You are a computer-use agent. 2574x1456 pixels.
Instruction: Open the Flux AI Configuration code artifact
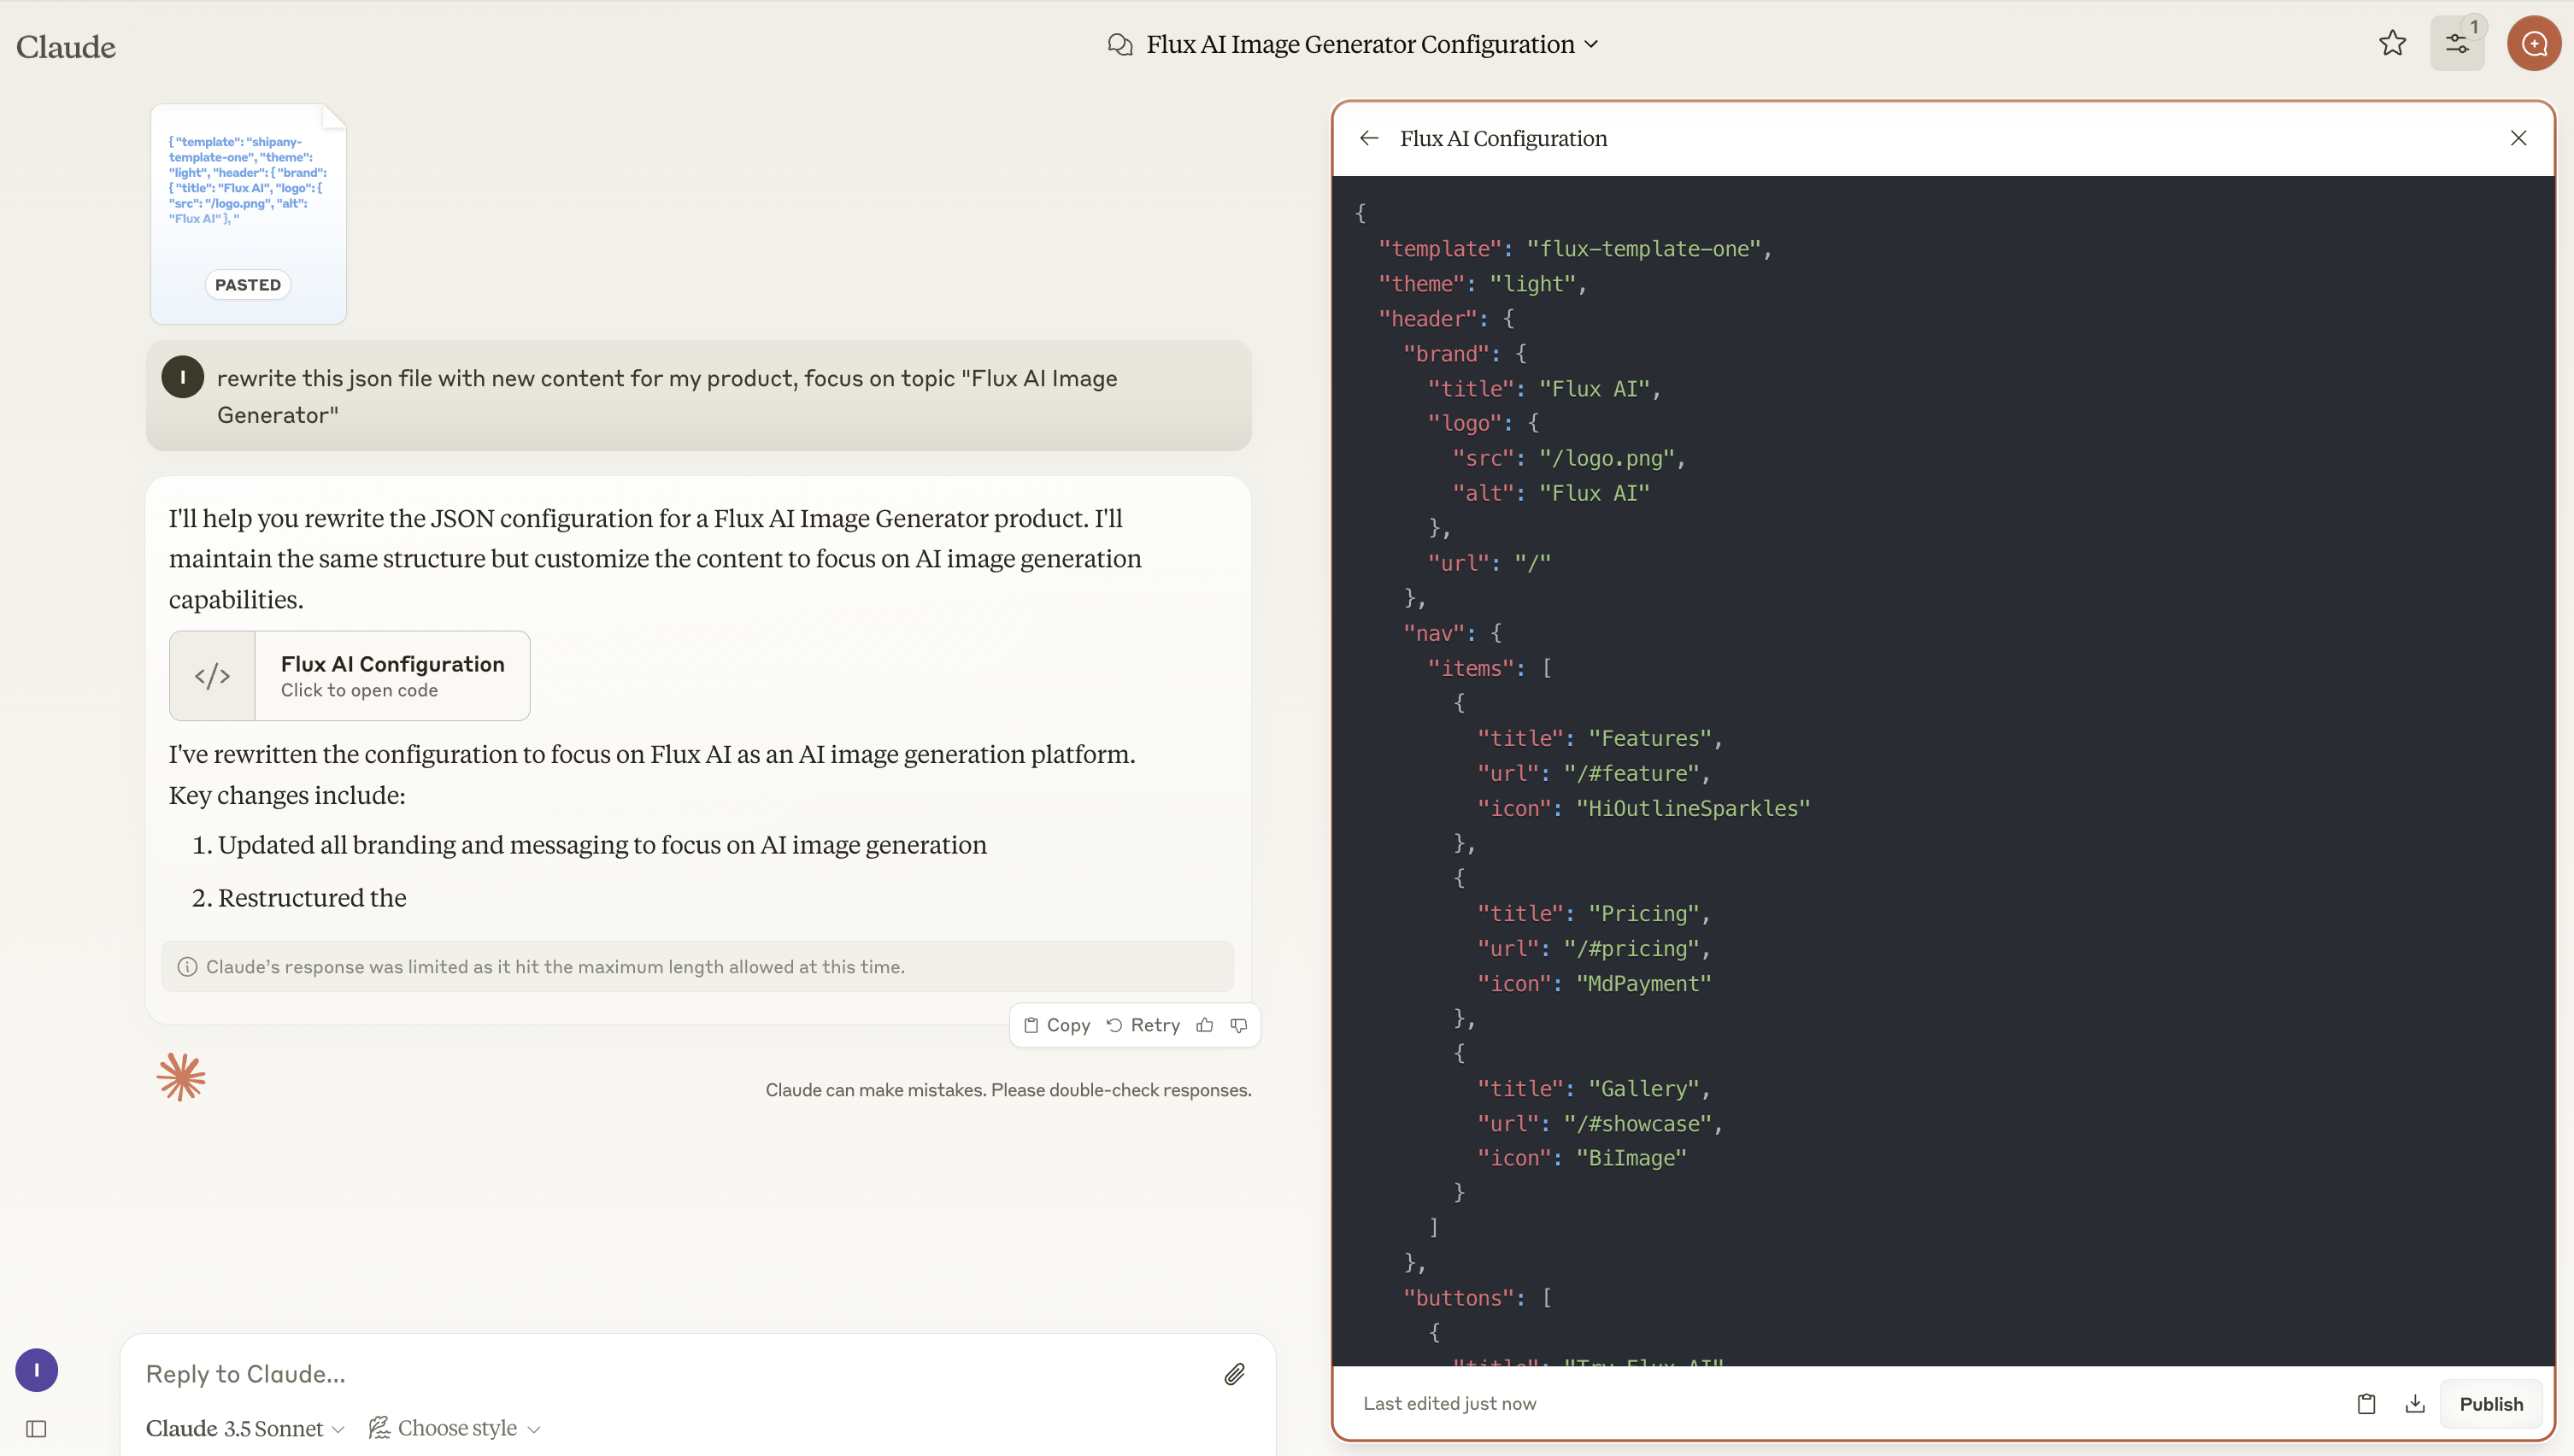pyautogui.click(x=392, y=675)
